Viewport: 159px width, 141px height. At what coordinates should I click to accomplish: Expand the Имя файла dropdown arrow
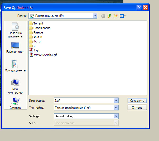coord(116,100)
